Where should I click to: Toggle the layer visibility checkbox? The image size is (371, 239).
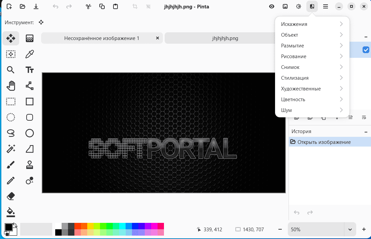tap(366, 50)
